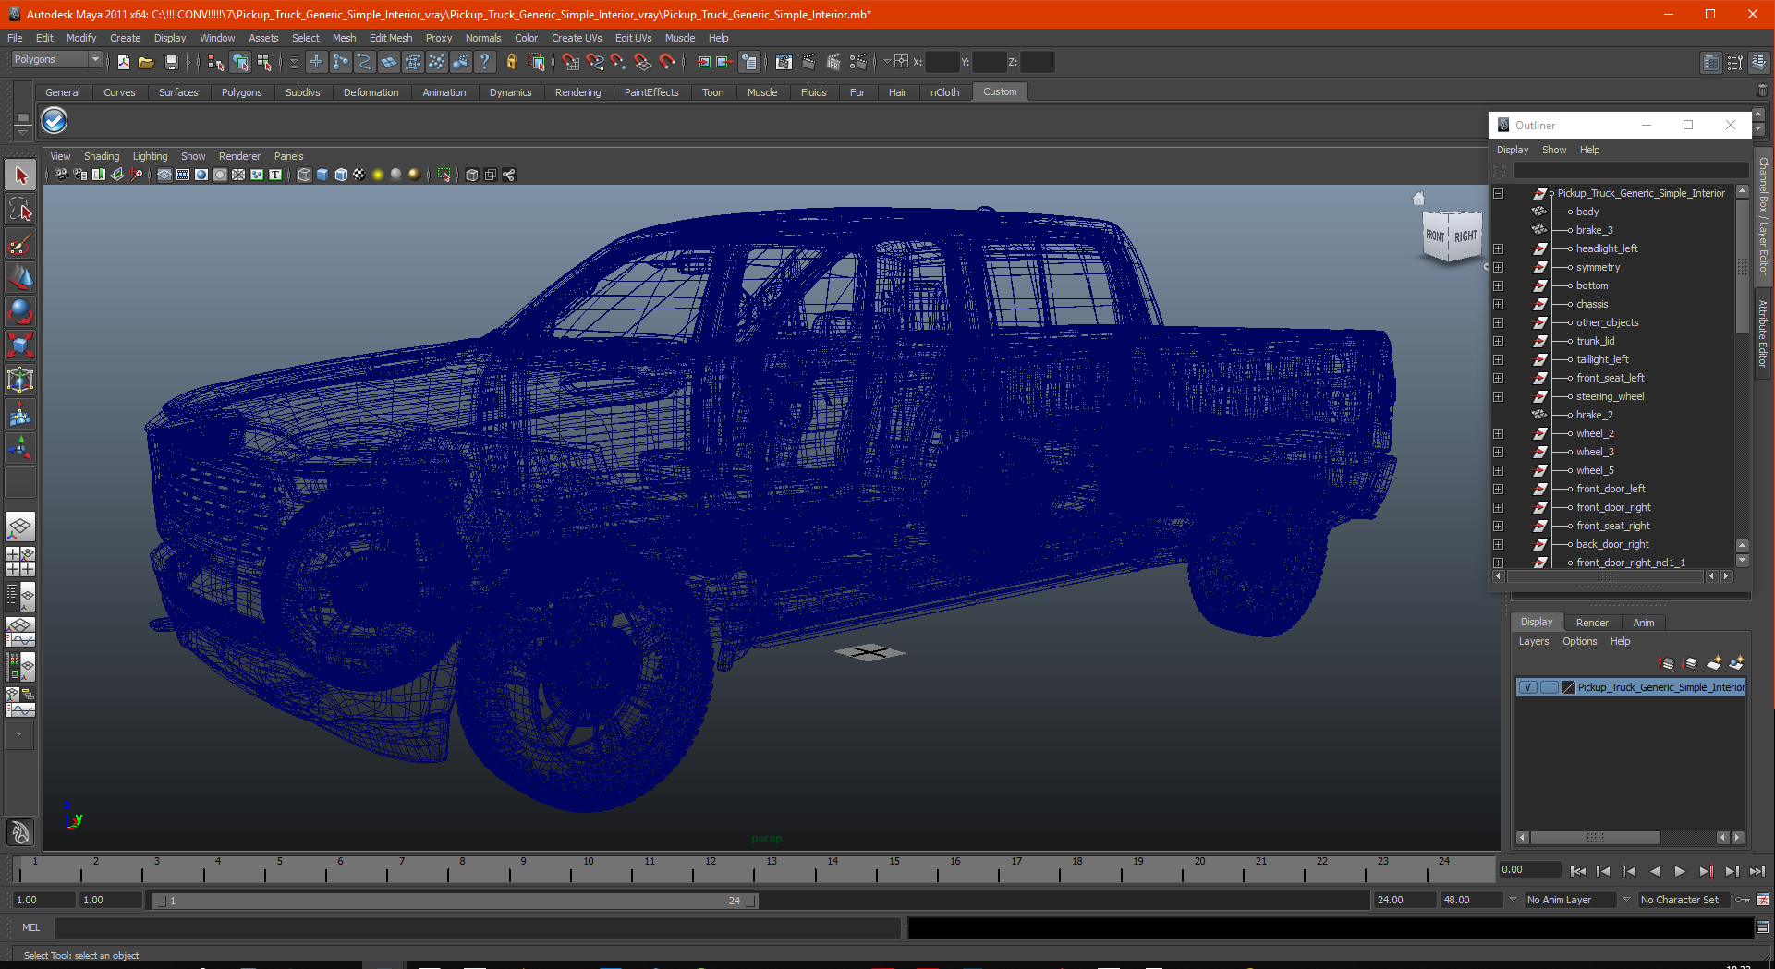Screen dimensions: 1775x969
Task: Open the No Character Set dropdown
Action: click(1686, 900)
